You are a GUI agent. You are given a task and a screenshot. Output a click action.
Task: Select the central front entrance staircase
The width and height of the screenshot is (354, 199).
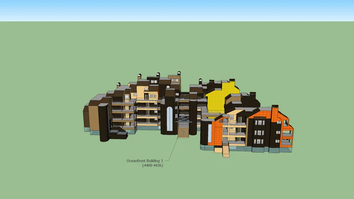[183, 131]
